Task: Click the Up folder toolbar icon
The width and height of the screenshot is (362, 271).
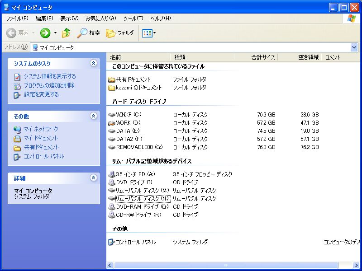Action: 66,33
